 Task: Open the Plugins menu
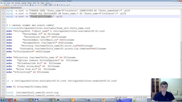coord(43,3)
